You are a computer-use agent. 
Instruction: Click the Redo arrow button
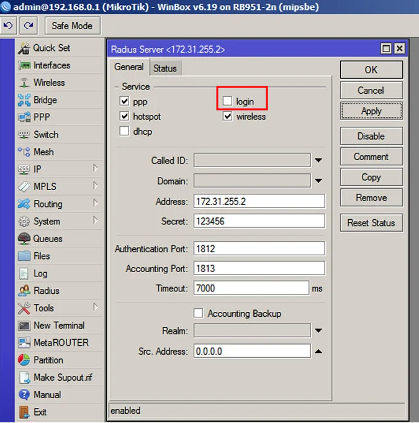[x=29, y=25]
